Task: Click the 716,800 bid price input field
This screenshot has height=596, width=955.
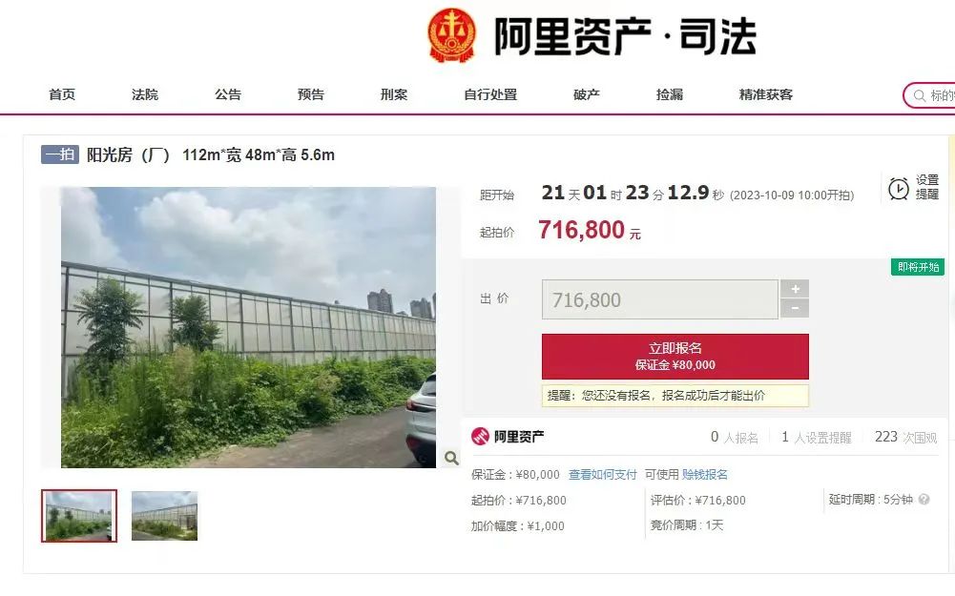Action: 659,299
